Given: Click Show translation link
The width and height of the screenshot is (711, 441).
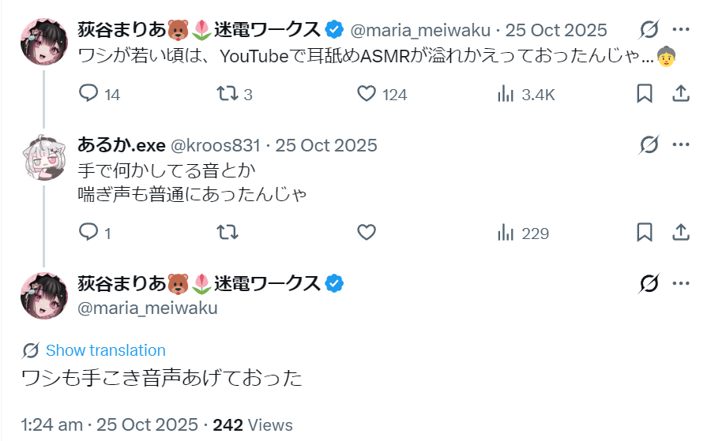Looking at the screenshot, I should 106,350.
